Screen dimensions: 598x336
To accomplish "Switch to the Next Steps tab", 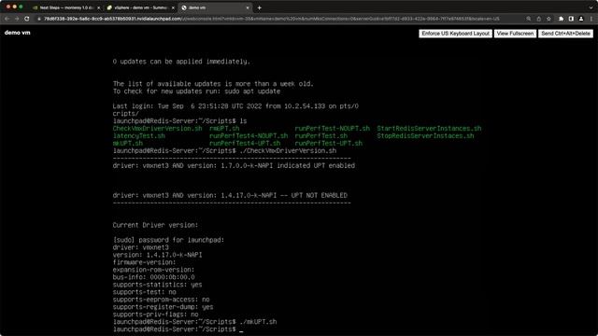I will (x=65, y=7).
